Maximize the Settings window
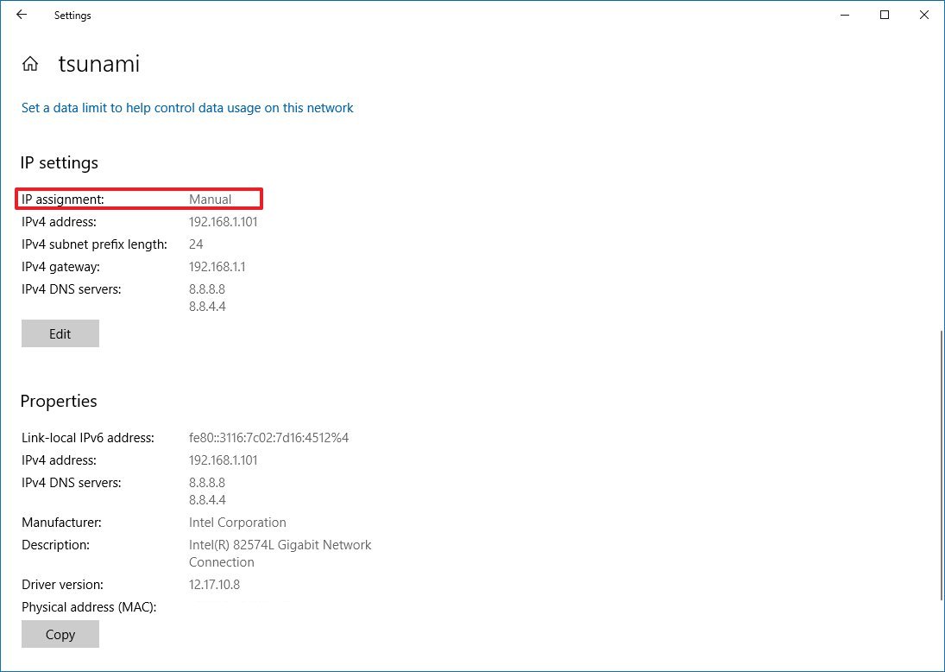 (x=885, y=15)
